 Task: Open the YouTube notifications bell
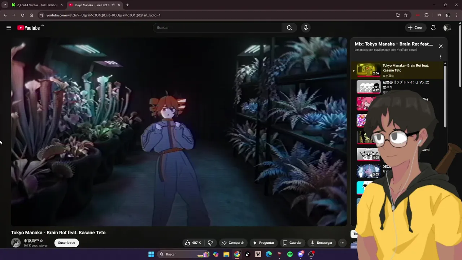[x=433, y=28]
